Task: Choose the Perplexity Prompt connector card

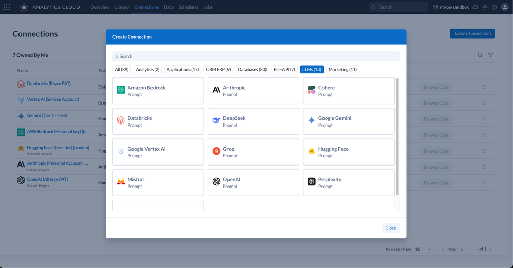Action: (x=349, y=182)
